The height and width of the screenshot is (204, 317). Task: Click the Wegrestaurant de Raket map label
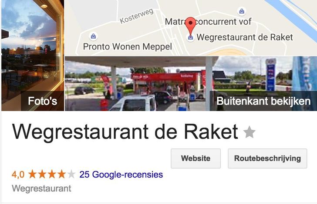[x=245, y=37]
